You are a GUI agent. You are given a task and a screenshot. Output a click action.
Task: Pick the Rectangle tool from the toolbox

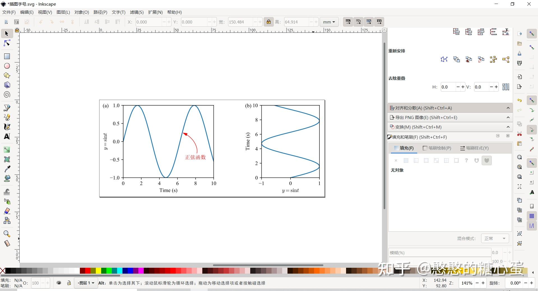tap(7, 56)
